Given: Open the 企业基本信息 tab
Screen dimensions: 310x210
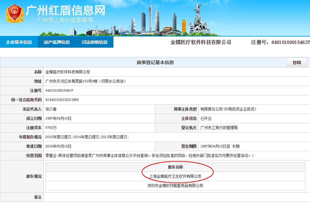Looking at the screenshot, I should click(x=19, y=42).
